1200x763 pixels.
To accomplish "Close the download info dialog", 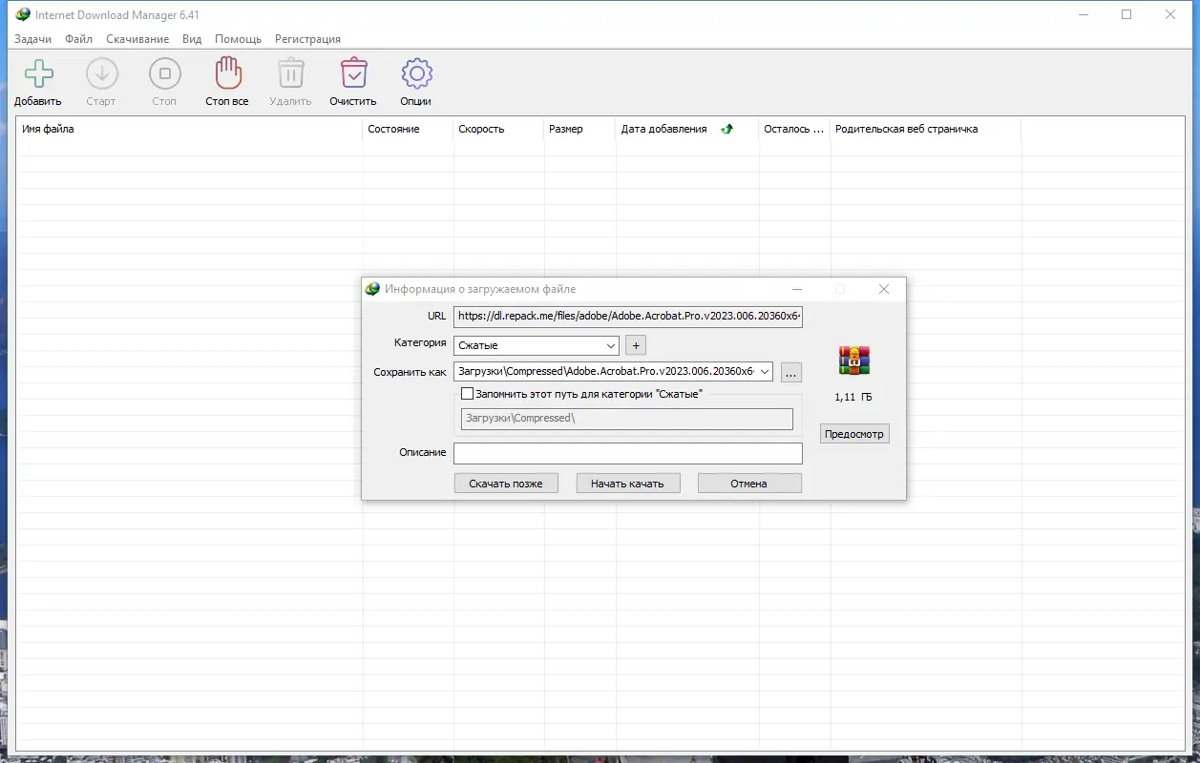I will [x=884, y=289].
